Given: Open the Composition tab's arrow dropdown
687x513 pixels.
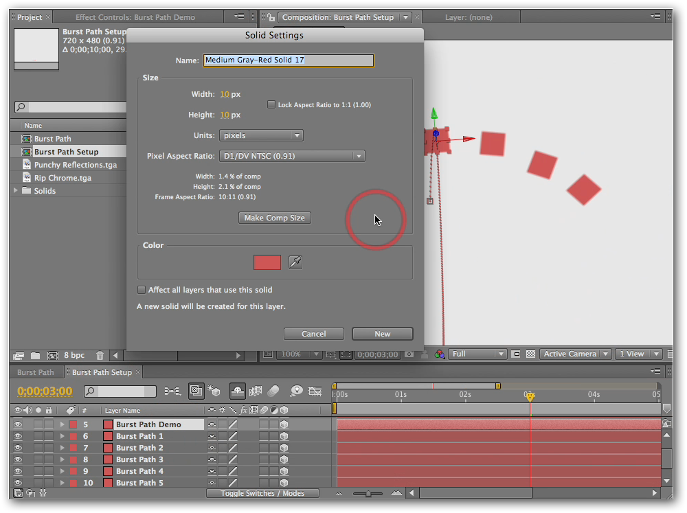Looking at the screenshot, I should [x=406, y=18].
